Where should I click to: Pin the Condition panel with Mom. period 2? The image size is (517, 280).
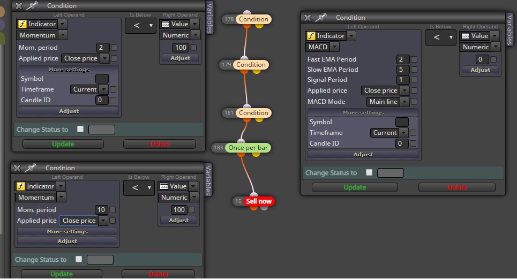[32, 5]
